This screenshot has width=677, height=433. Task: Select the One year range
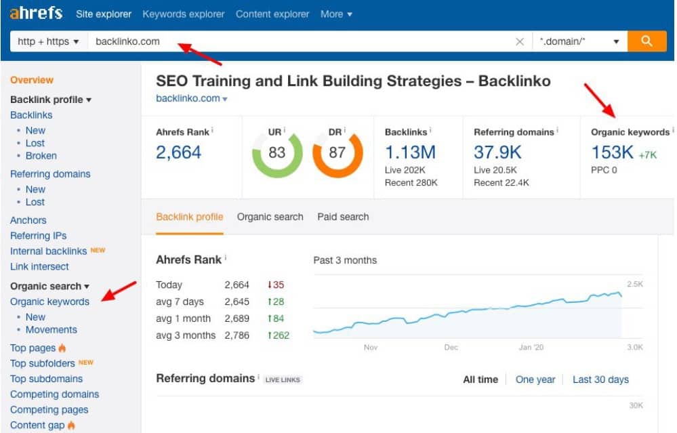pos(535,379)
